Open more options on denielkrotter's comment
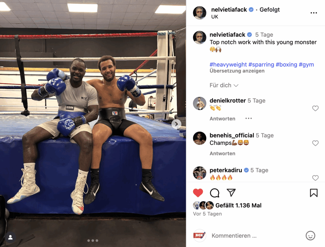The width and height of the screenshot is (325, 247). [248, 119]
